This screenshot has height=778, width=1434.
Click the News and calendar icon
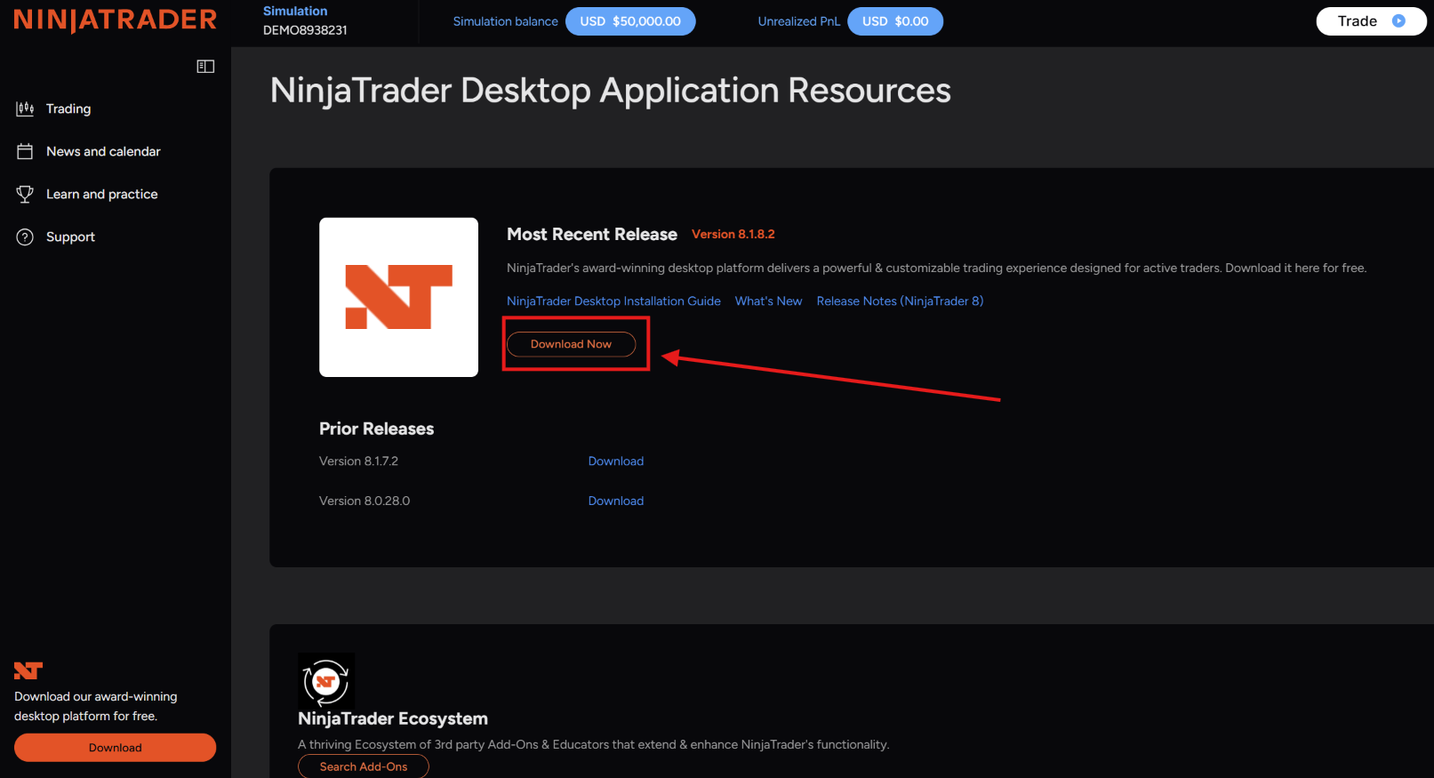(25, 151)
